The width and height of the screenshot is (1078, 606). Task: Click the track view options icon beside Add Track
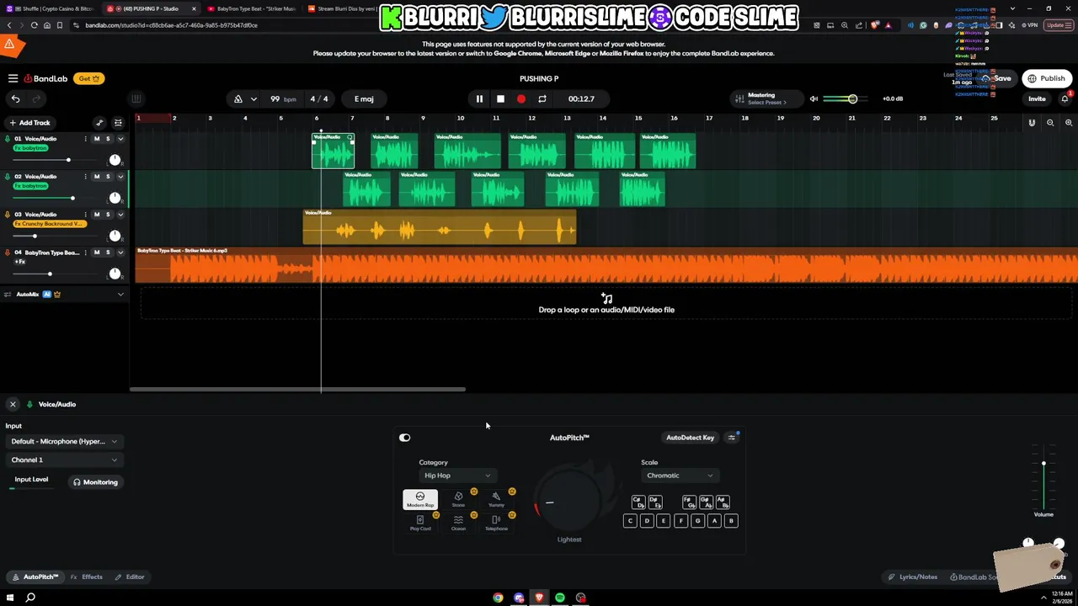coord(118,123)
